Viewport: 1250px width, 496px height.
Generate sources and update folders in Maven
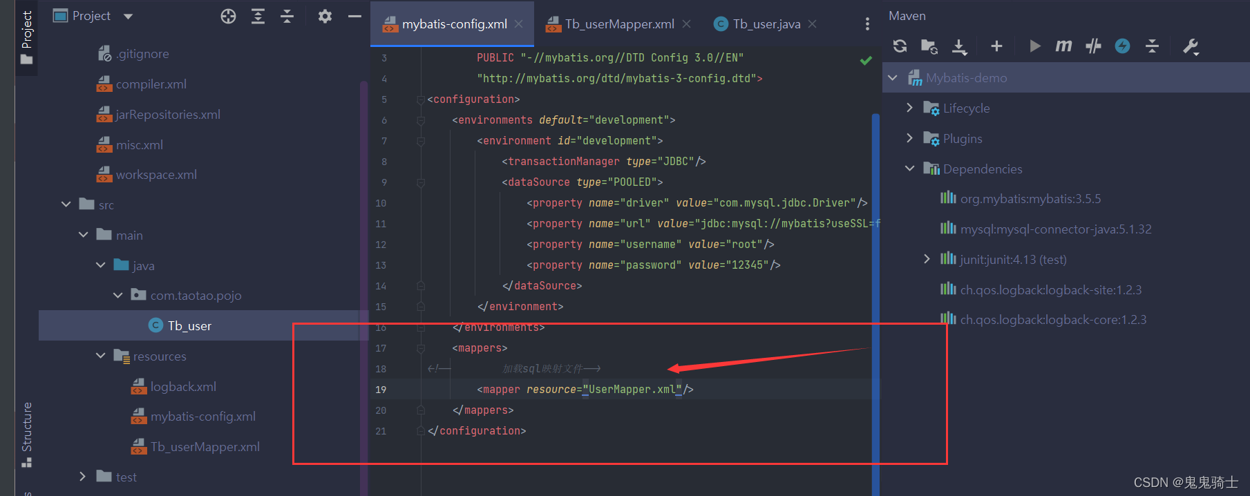coord(929,46)
